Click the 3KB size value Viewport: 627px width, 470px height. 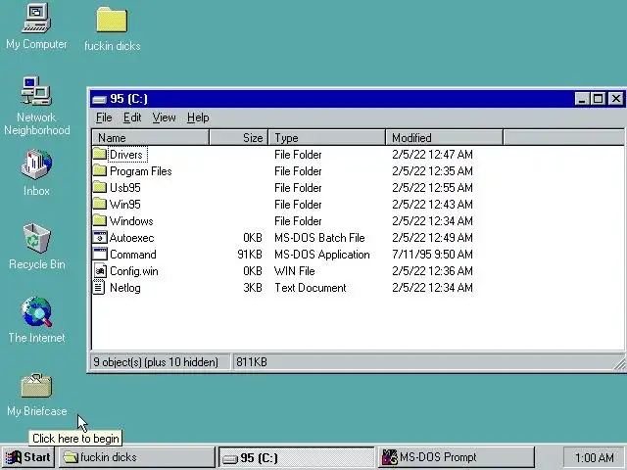pos(253,288)
